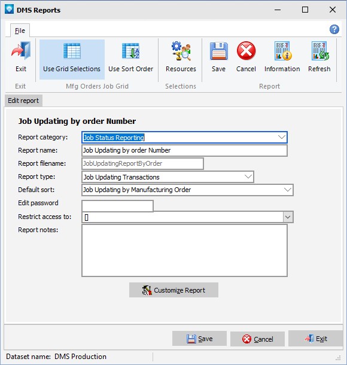Click into the Edit password field
The image size is (347, 365).
117,206
